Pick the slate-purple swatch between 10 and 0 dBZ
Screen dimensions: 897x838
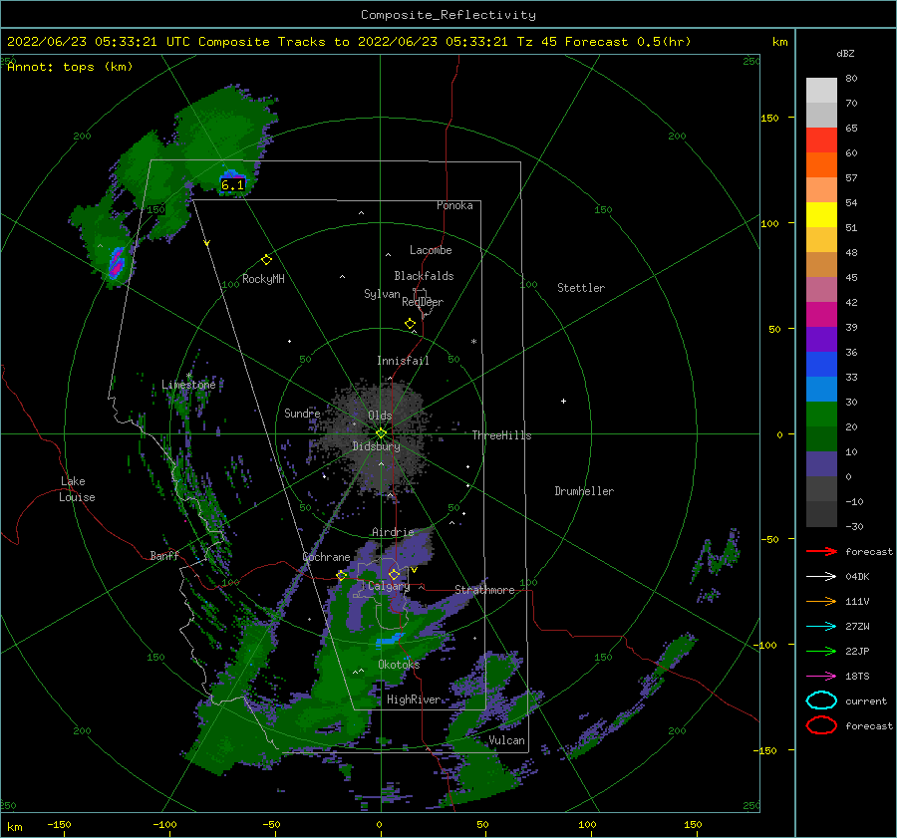pyautogui.click(x=821, y=464)
